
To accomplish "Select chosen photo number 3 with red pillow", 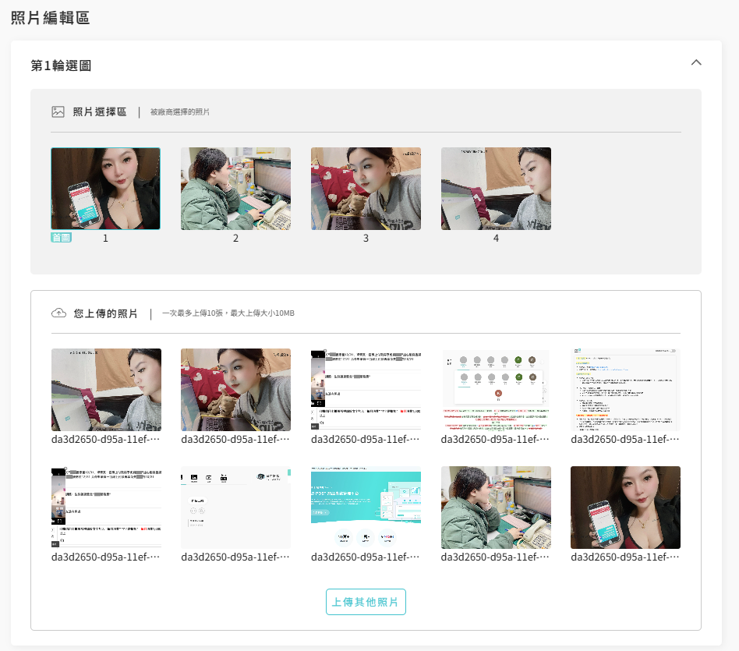I will click(366, 189).
